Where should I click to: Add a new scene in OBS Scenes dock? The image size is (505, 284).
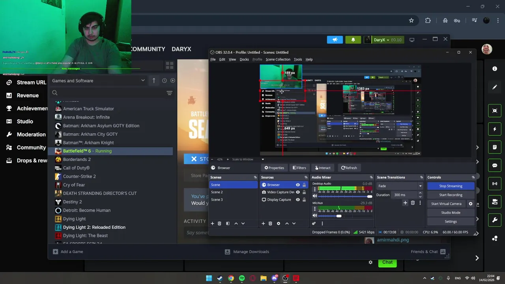212,224
